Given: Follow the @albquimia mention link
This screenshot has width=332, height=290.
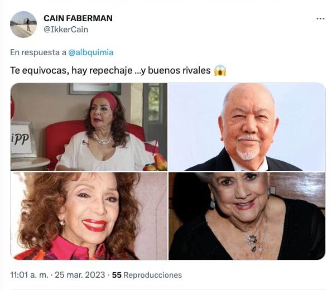Looking at the screenshot, I should pos(91,52).
